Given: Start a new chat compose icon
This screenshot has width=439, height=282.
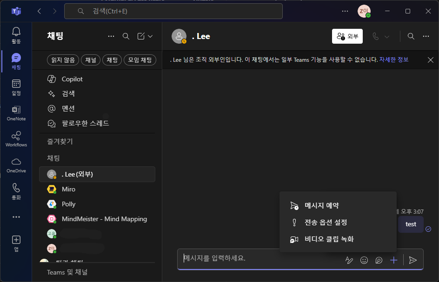Looking at the screenshot, I should click(x=141, y=36).
